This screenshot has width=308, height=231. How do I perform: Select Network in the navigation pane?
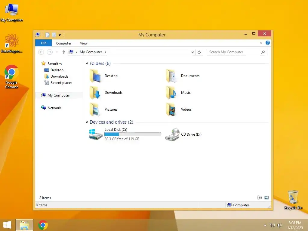click(51, 108)
